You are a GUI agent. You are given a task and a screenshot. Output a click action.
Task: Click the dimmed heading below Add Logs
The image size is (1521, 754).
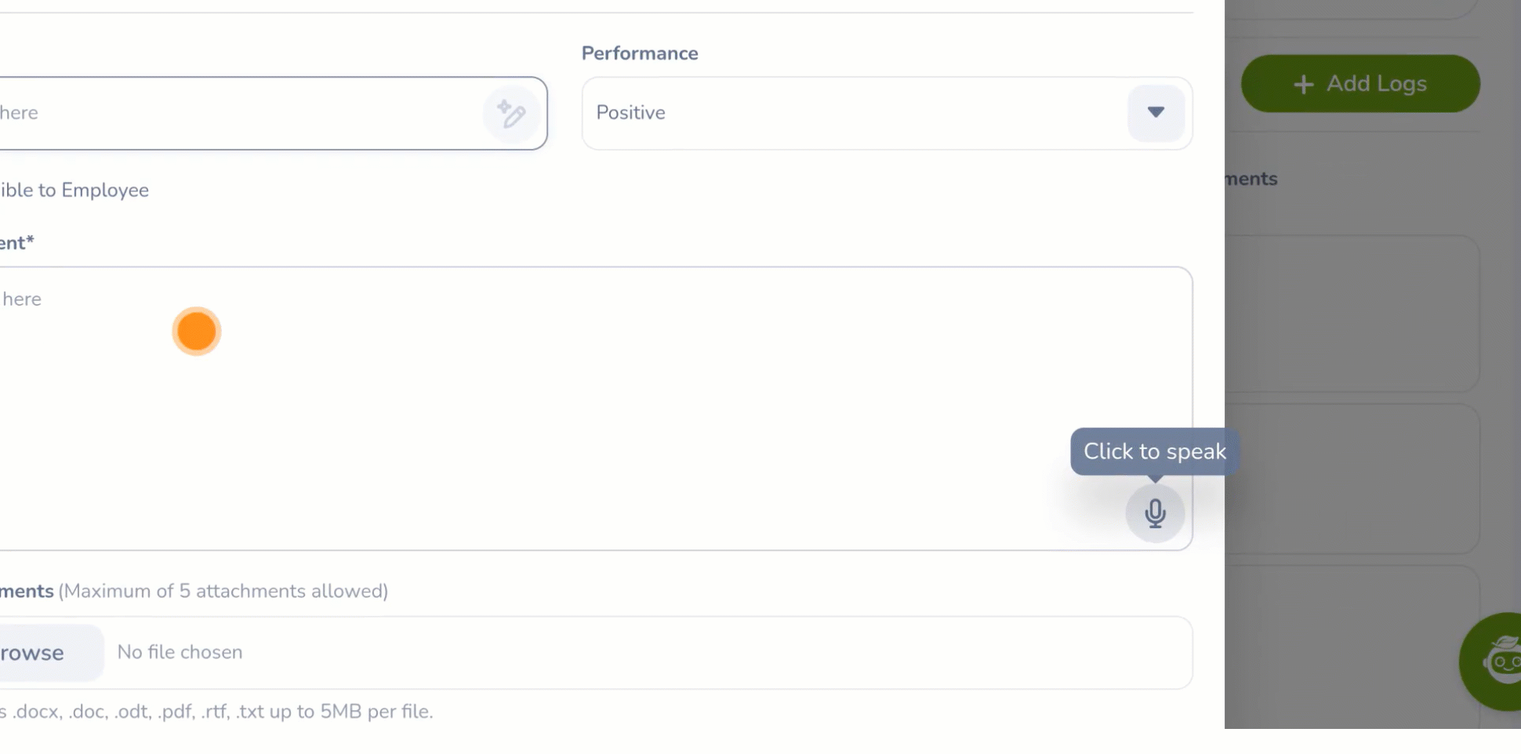(x=1252, y=179)
